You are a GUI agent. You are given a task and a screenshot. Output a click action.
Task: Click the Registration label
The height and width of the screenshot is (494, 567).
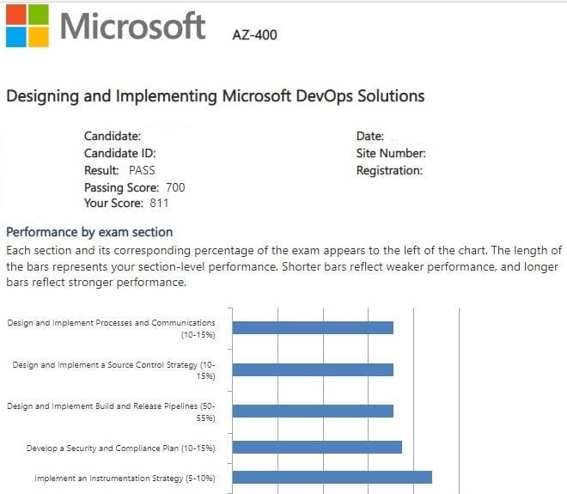(x=389, y=170)
